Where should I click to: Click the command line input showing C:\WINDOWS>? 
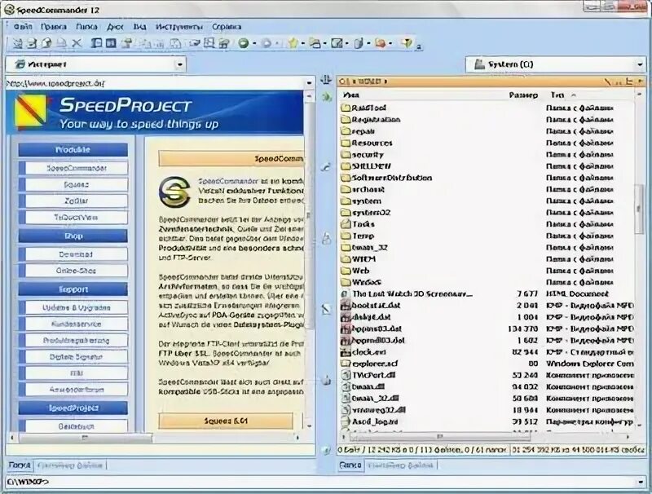point(320,482)
